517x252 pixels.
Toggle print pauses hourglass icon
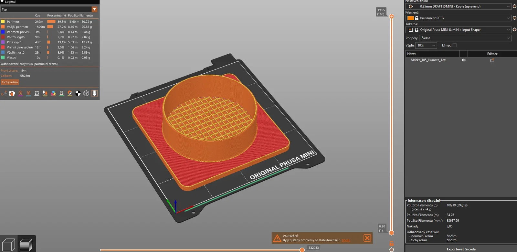coord(61,93)
